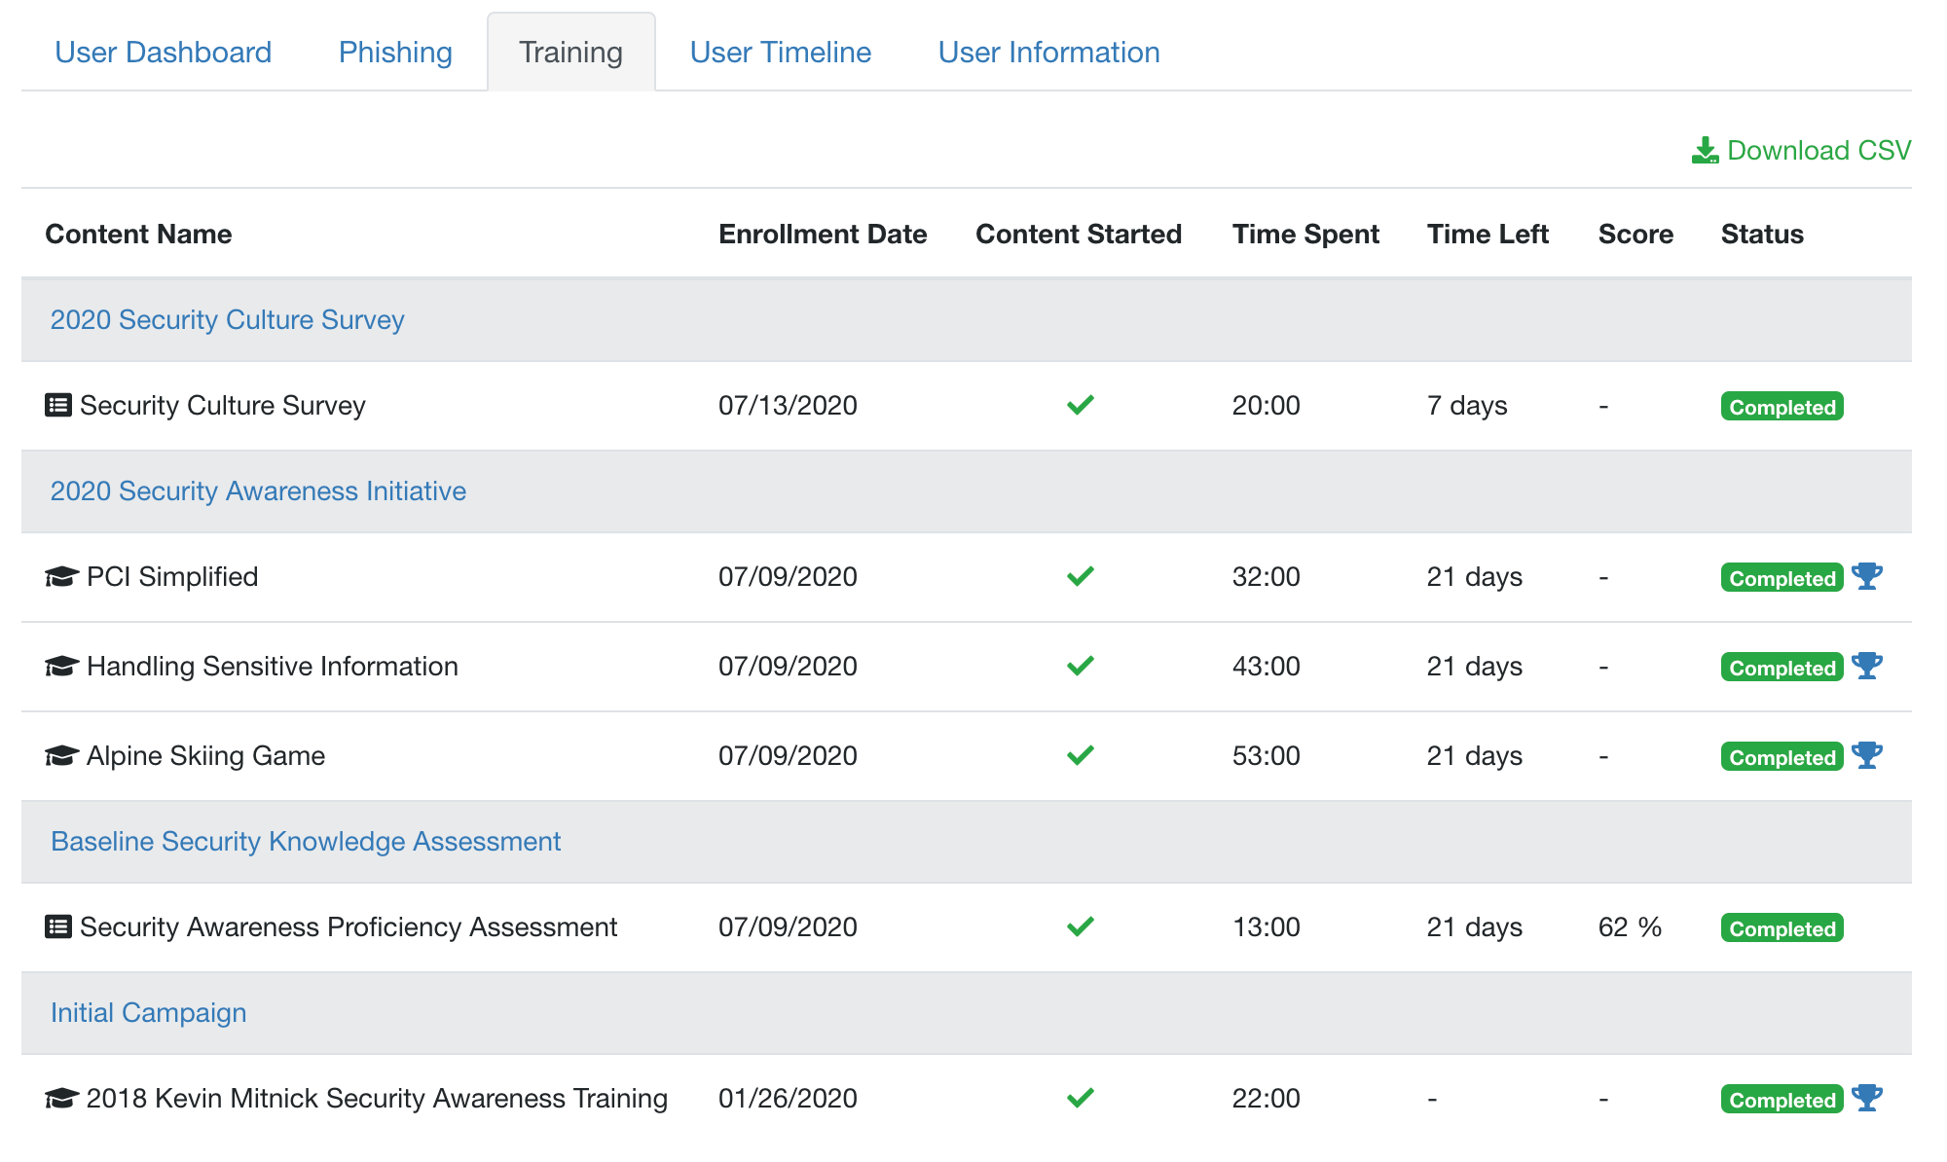1947x1162 pixels.
Task: Open the Initial Campaign link
Action: [x=148, y=1013]
